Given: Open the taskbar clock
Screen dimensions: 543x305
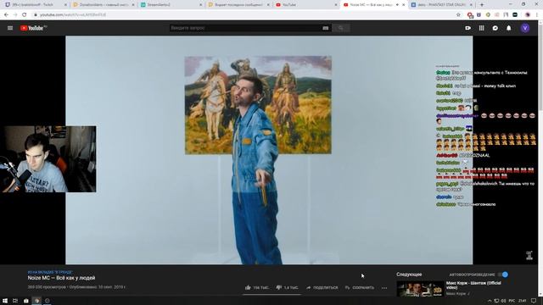Looking at the screenshot, I should (x=523, y=301).
